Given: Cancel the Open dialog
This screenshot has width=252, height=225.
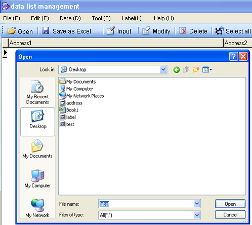Looking at the screenshot, I should (230, 215).
